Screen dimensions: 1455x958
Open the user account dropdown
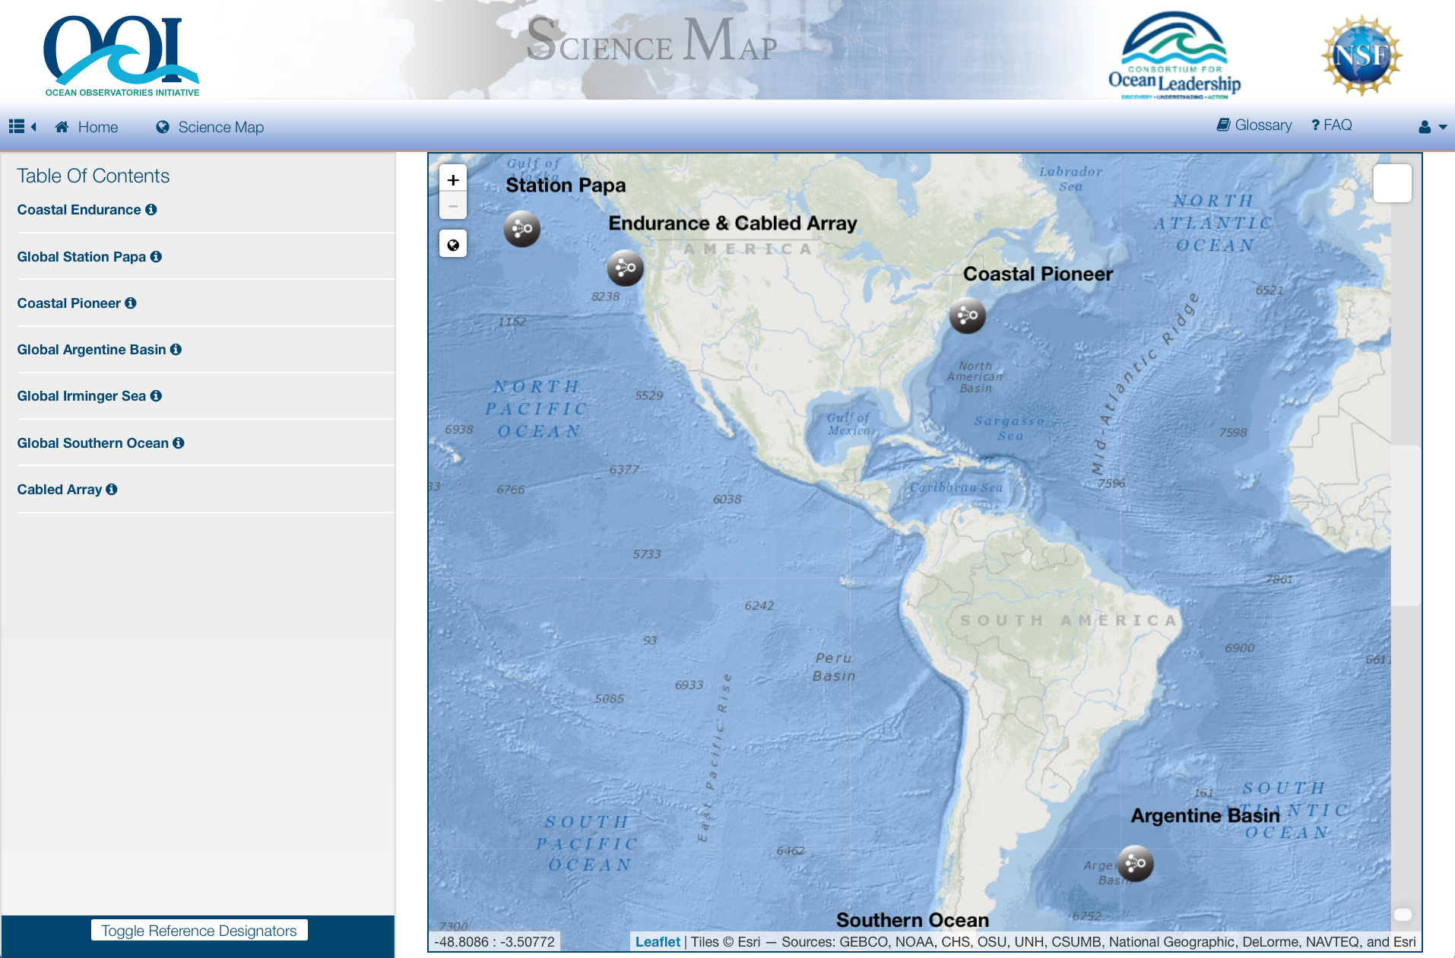[x=1431, y=127]
